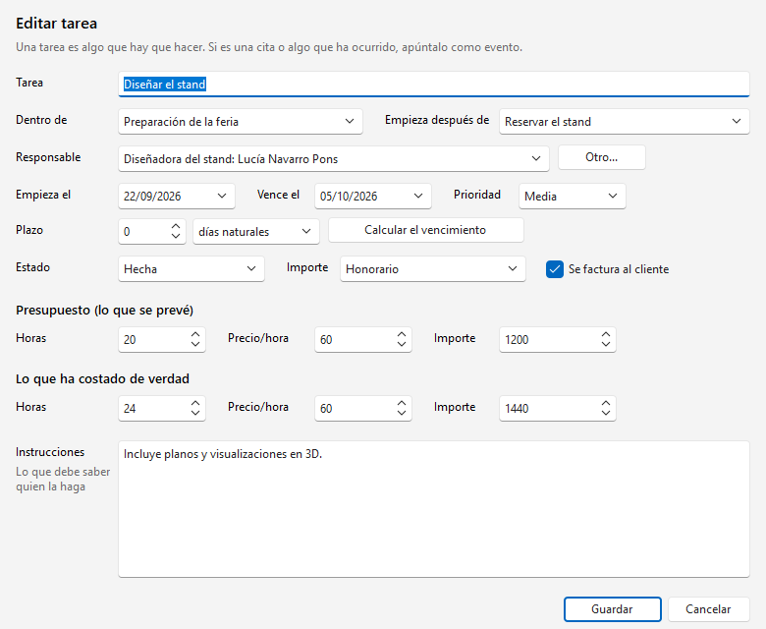The image size is (766, 629).
Task: Open the Prioridad dropdown showing Media
Action: click(x=573, y=196)
